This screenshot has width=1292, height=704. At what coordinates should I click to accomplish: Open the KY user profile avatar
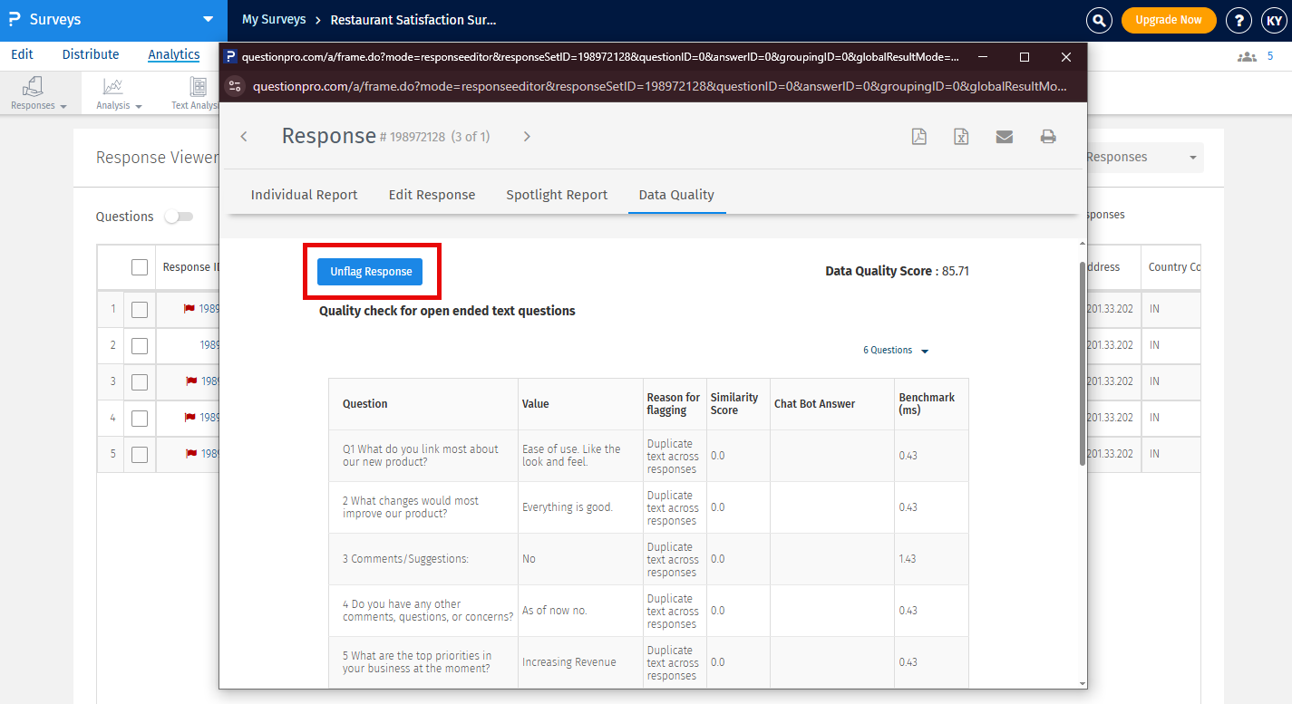click(1272, 20)
